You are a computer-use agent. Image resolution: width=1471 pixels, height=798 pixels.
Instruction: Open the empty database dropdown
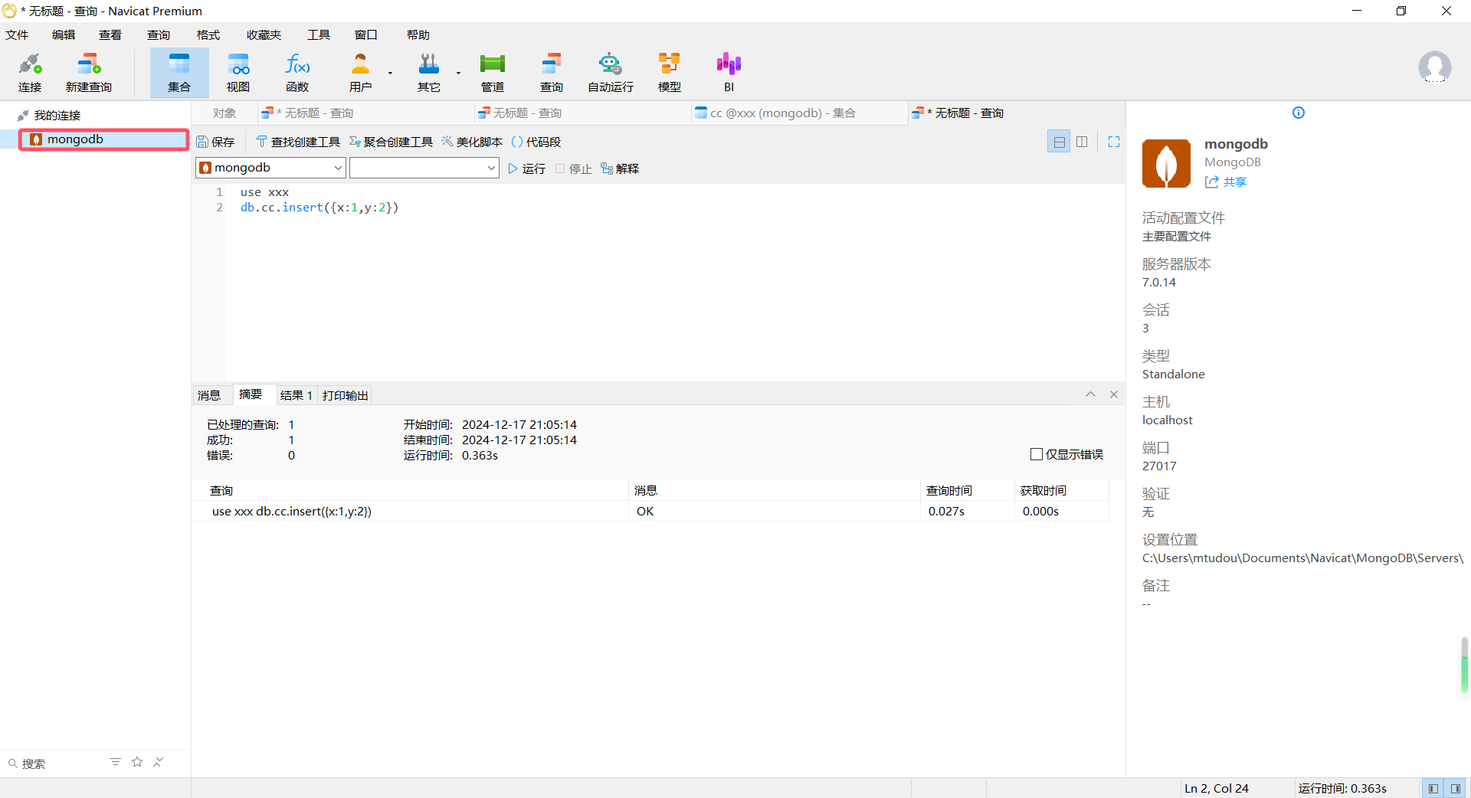coord(424,168)
